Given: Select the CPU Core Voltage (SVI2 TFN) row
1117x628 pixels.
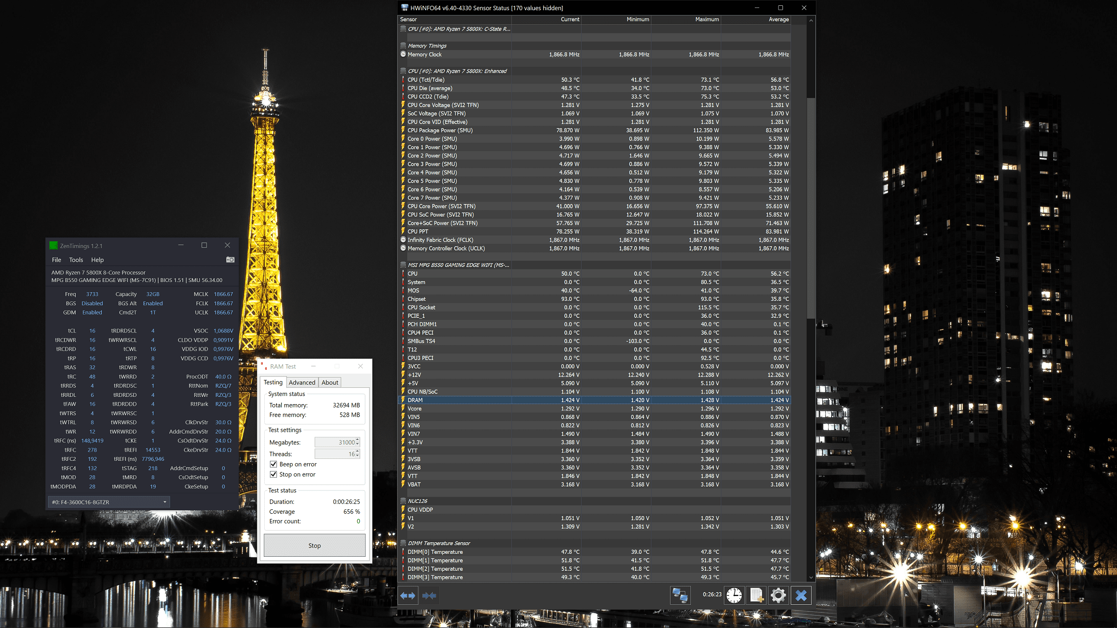Looking at the screenshot, I should point(594,105).
